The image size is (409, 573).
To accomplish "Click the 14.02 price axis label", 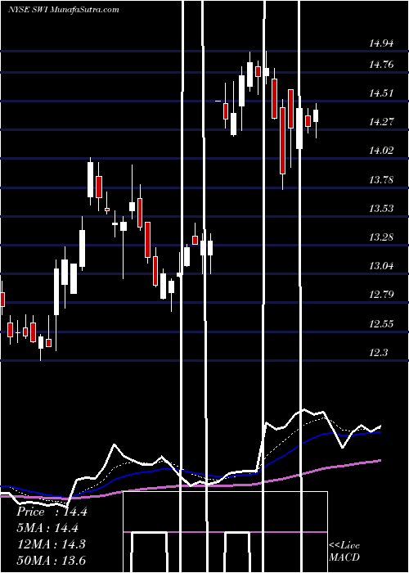I will tap(381, 150).
